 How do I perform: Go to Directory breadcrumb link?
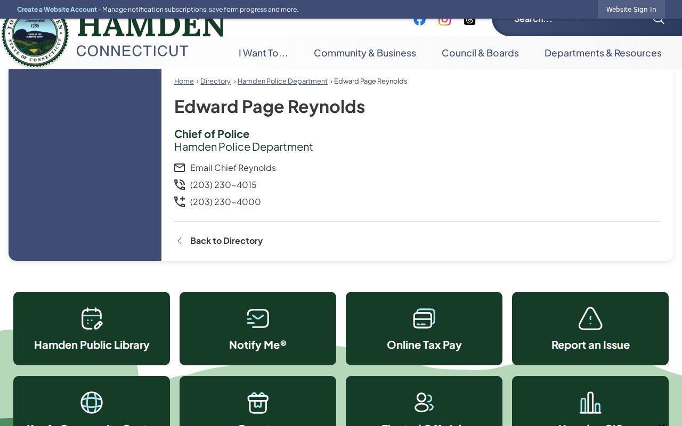pyautogui.click(x=215, y=81)
